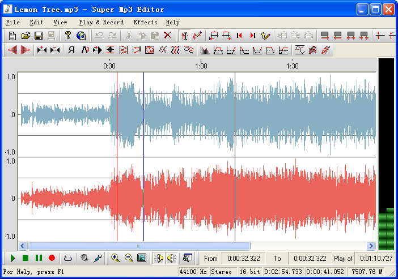
Task: Click the key and pencil icon
Action: [265, 36]
